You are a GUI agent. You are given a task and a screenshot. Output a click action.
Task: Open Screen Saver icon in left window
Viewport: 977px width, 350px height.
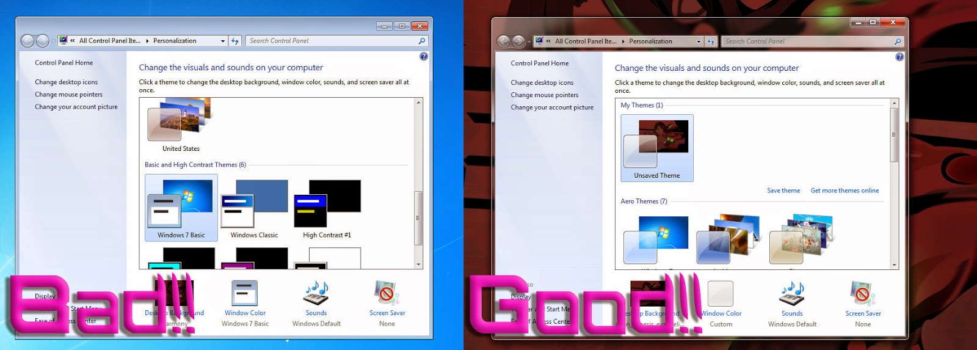pyautogui.click(x=387, y=293)
